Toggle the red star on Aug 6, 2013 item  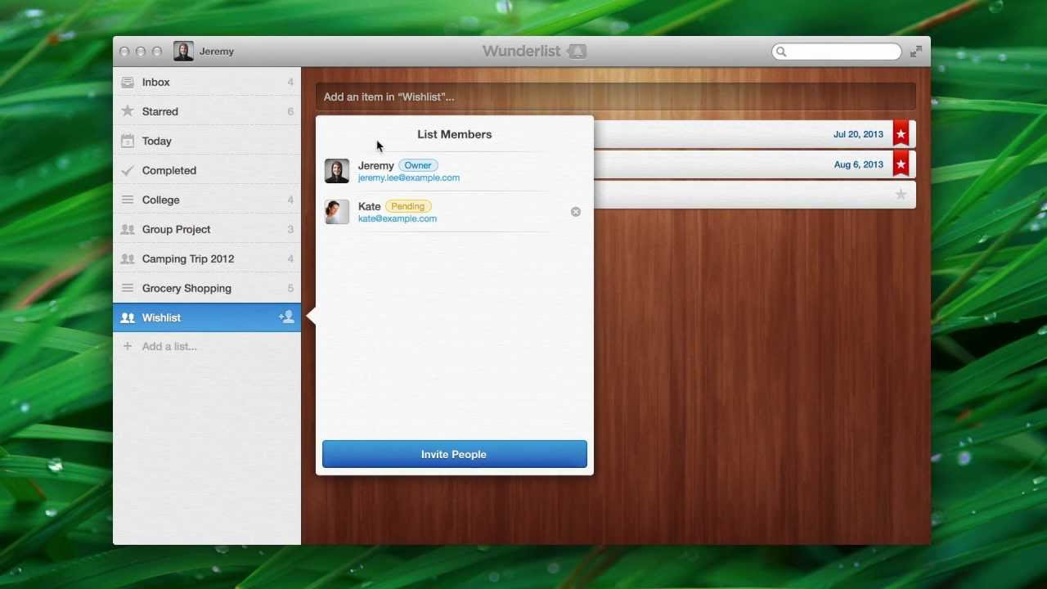pyautogui.click(x=901, y=164)
